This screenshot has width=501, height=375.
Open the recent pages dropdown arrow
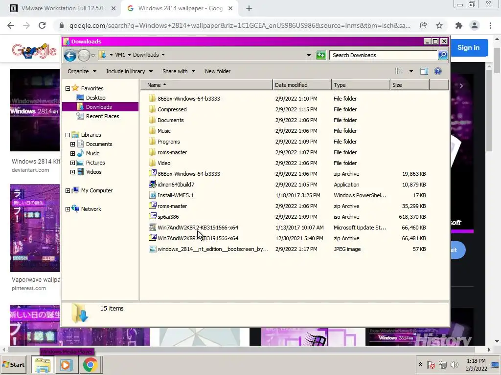click(x=93, y=56)
